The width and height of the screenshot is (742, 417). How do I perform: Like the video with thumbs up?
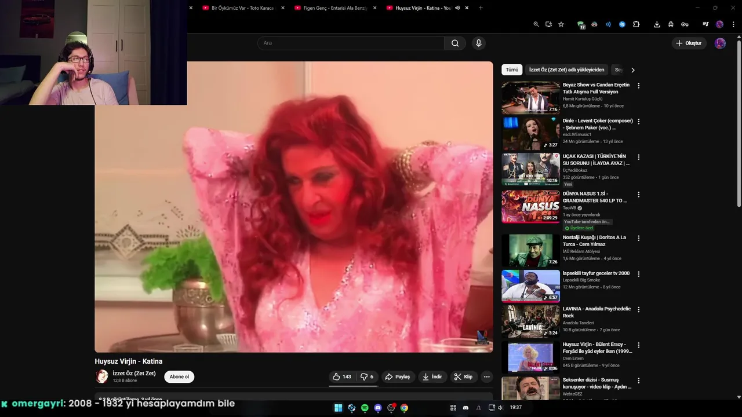tap(341, 376)
